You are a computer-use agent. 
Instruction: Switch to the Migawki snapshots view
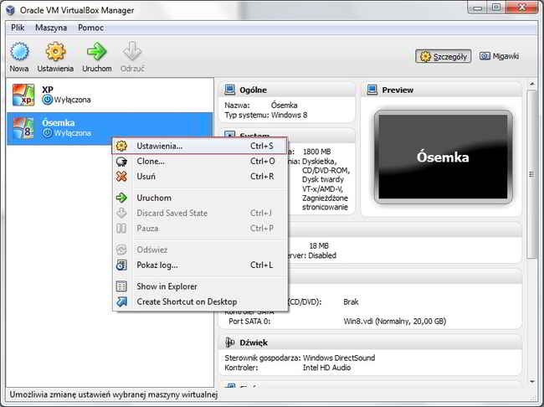click(500, 56)
